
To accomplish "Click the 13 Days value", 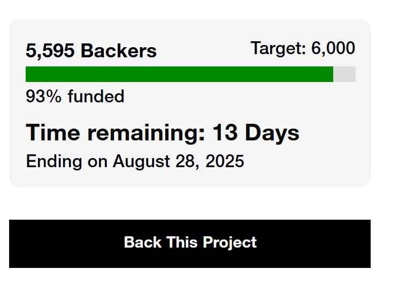I will pos(256,132).
